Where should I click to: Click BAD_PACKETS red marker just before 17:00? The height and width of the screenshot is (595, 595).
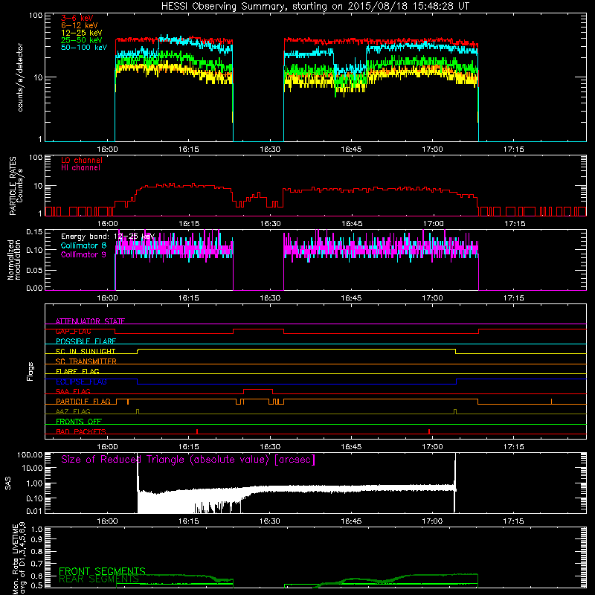click(x=429, y=431)
